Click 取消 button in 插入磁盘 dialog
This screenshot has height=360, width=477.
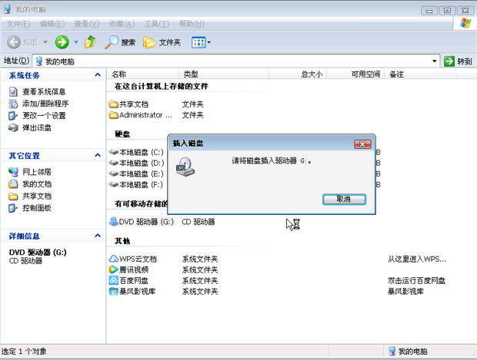[344, 200]
